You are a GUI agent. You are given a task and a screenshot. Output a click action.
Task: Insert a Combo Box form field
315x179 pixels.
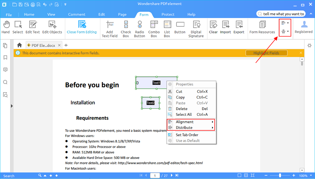[x=154, y=29]
